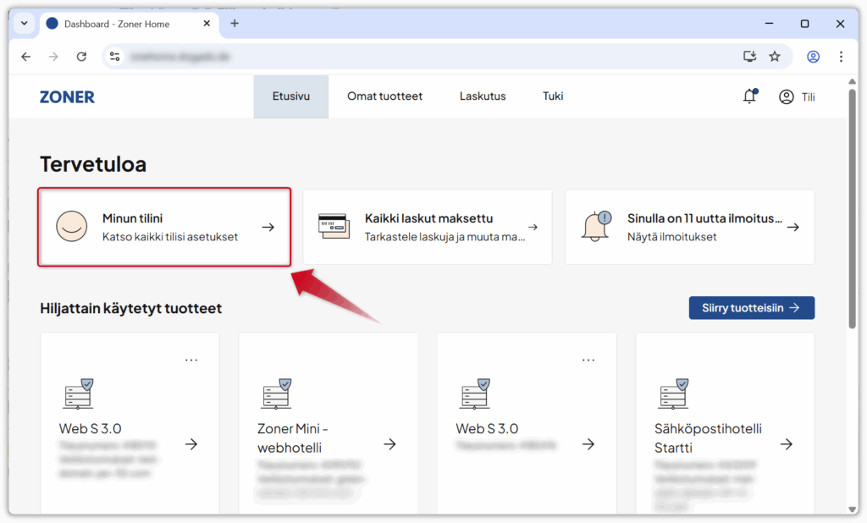Click the ZONER logo
This screenshot has height=523, width=867.
tap(67, 96)
